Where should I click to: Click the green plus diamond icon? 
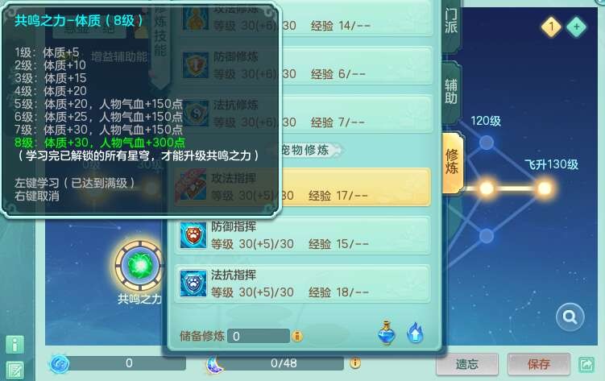(577, 27)
